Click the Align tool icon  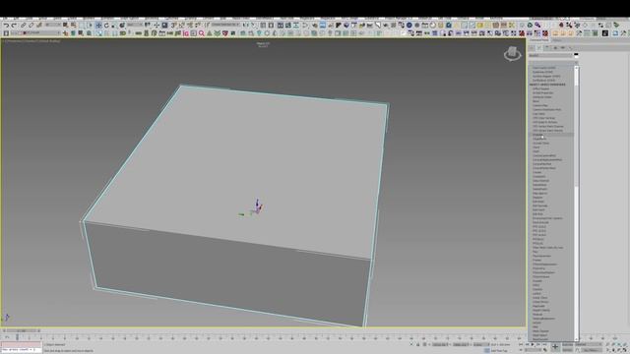tap(254, 26)
